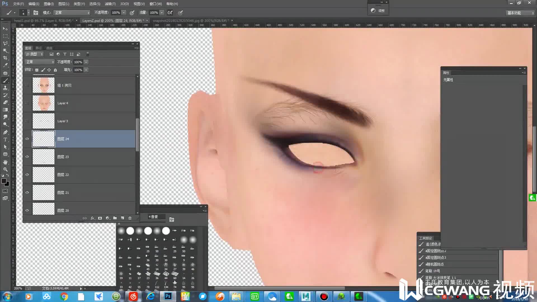Open the 滤镜(T) menu
This screenshot has height=302, width=537.
click(110, 4)
